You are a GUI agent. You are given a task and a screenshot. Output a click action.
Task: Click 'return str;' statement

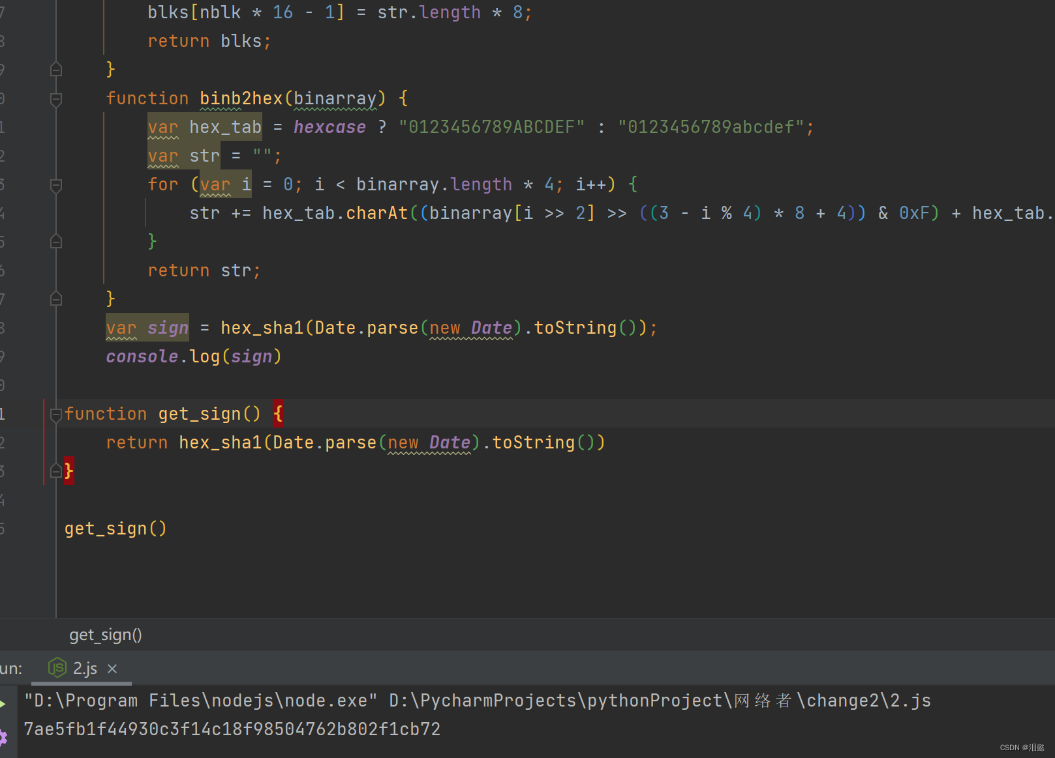pos(204,270)
